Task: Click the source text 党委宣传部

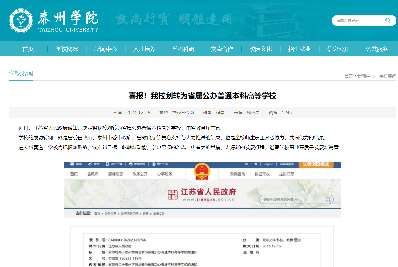Action: (x=183, y=113)
